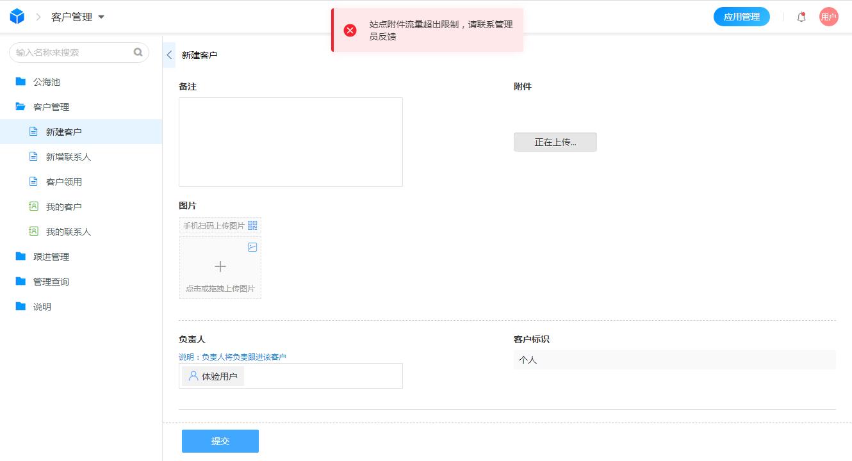Click the 提交 button
Screen dimensions: 852x461
tap(220, 441)
